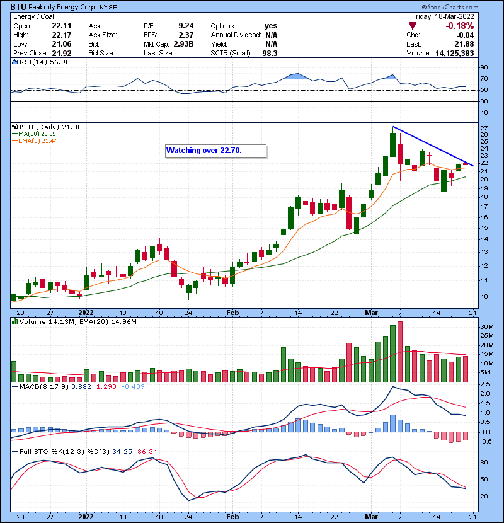Image resolution: width=504 pixels, height=523 pixels.
Task: Click the Prev Close value 21.92
Action: [x=62, y=54]
